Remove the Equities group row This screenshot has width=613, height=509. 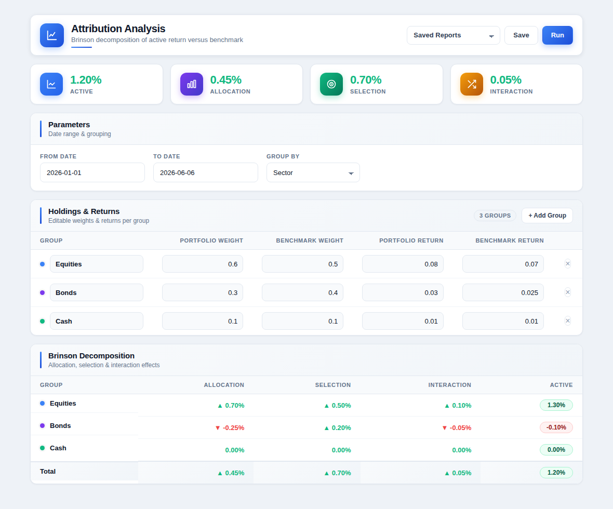point(568,264)
